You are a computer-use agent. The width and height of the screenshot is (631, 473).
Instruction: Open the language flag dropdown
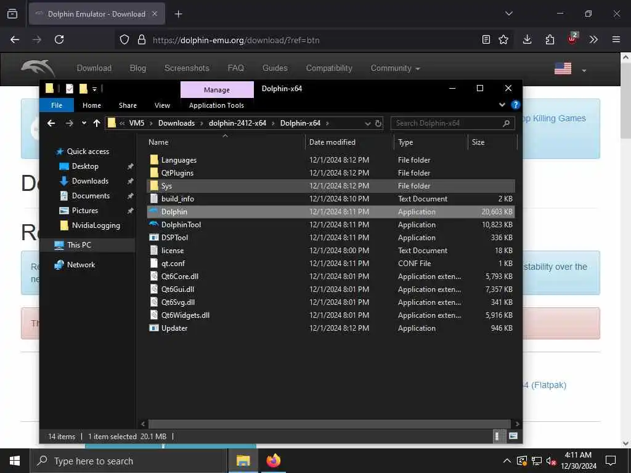point(570,69)
